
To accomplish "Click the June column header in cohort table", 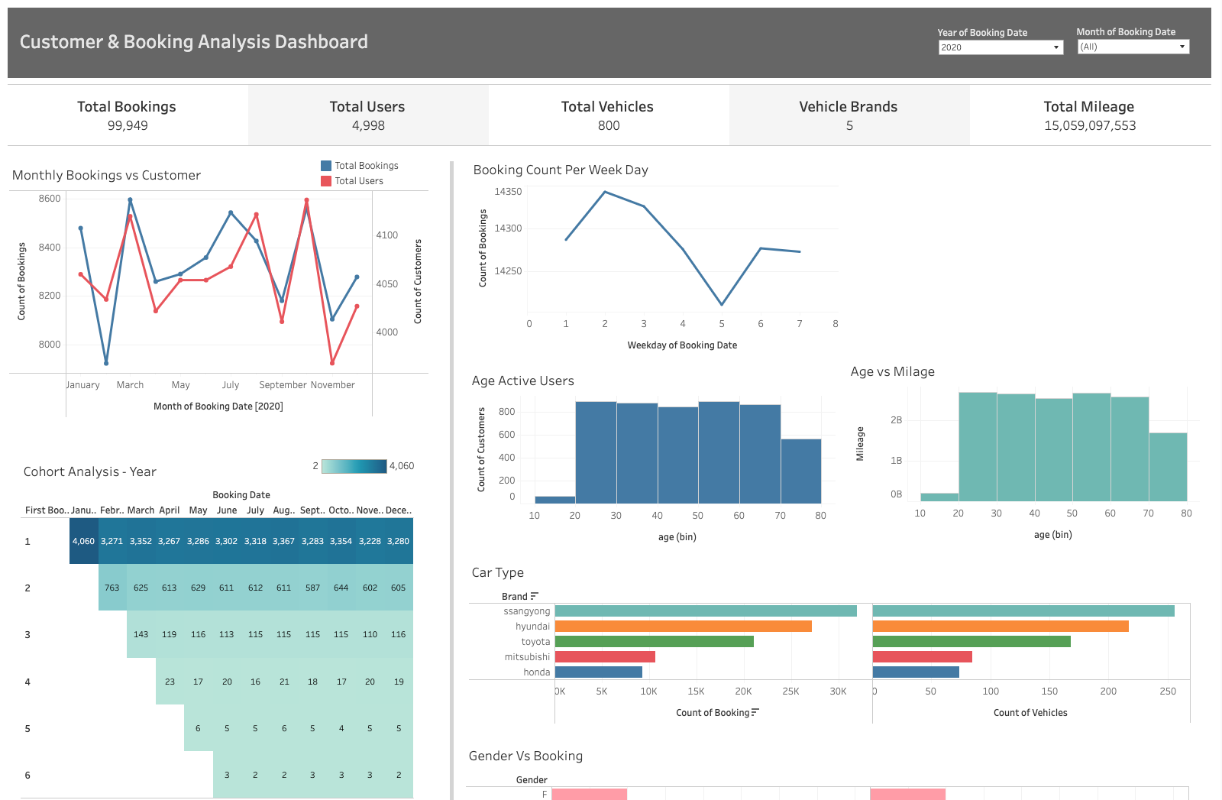I will (227, 510).
